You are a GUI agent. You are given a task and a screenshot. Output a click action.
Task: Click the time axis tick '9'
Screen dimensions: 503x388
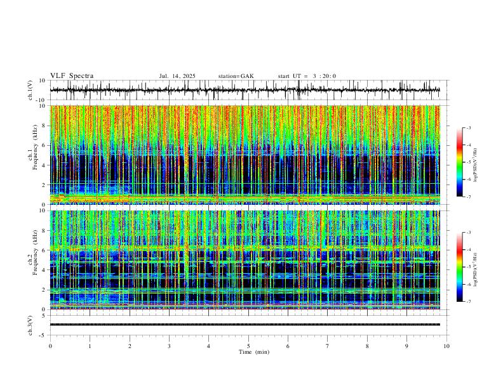(406, 346)
